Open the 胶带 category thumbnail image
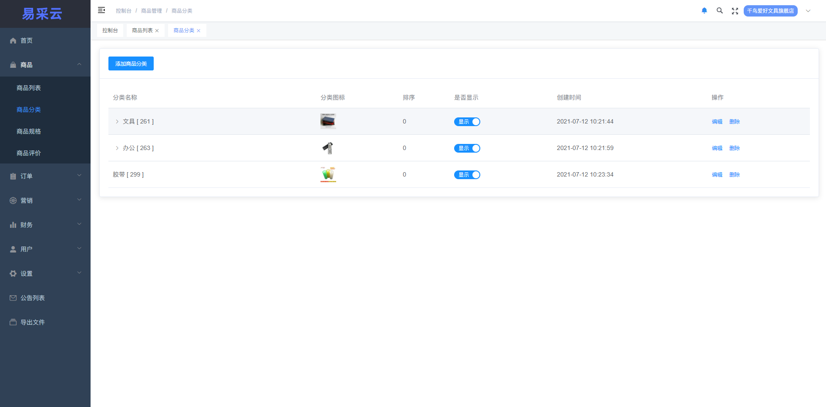 (x=328, y=174)
